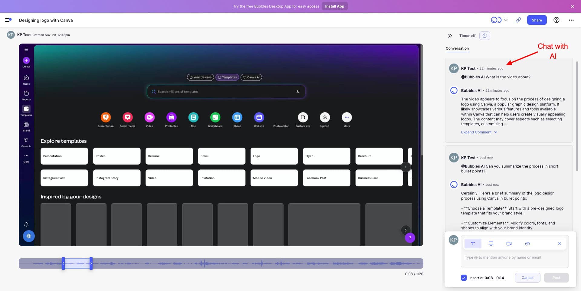This screenshot has height=291, width=581.
Task: Collapse the conversation side panel
Action: (x=450, y=36)
